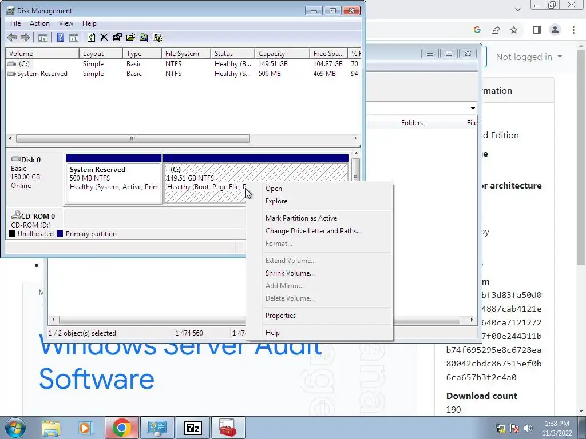Choose Explore in the context menu

[319, 201]
